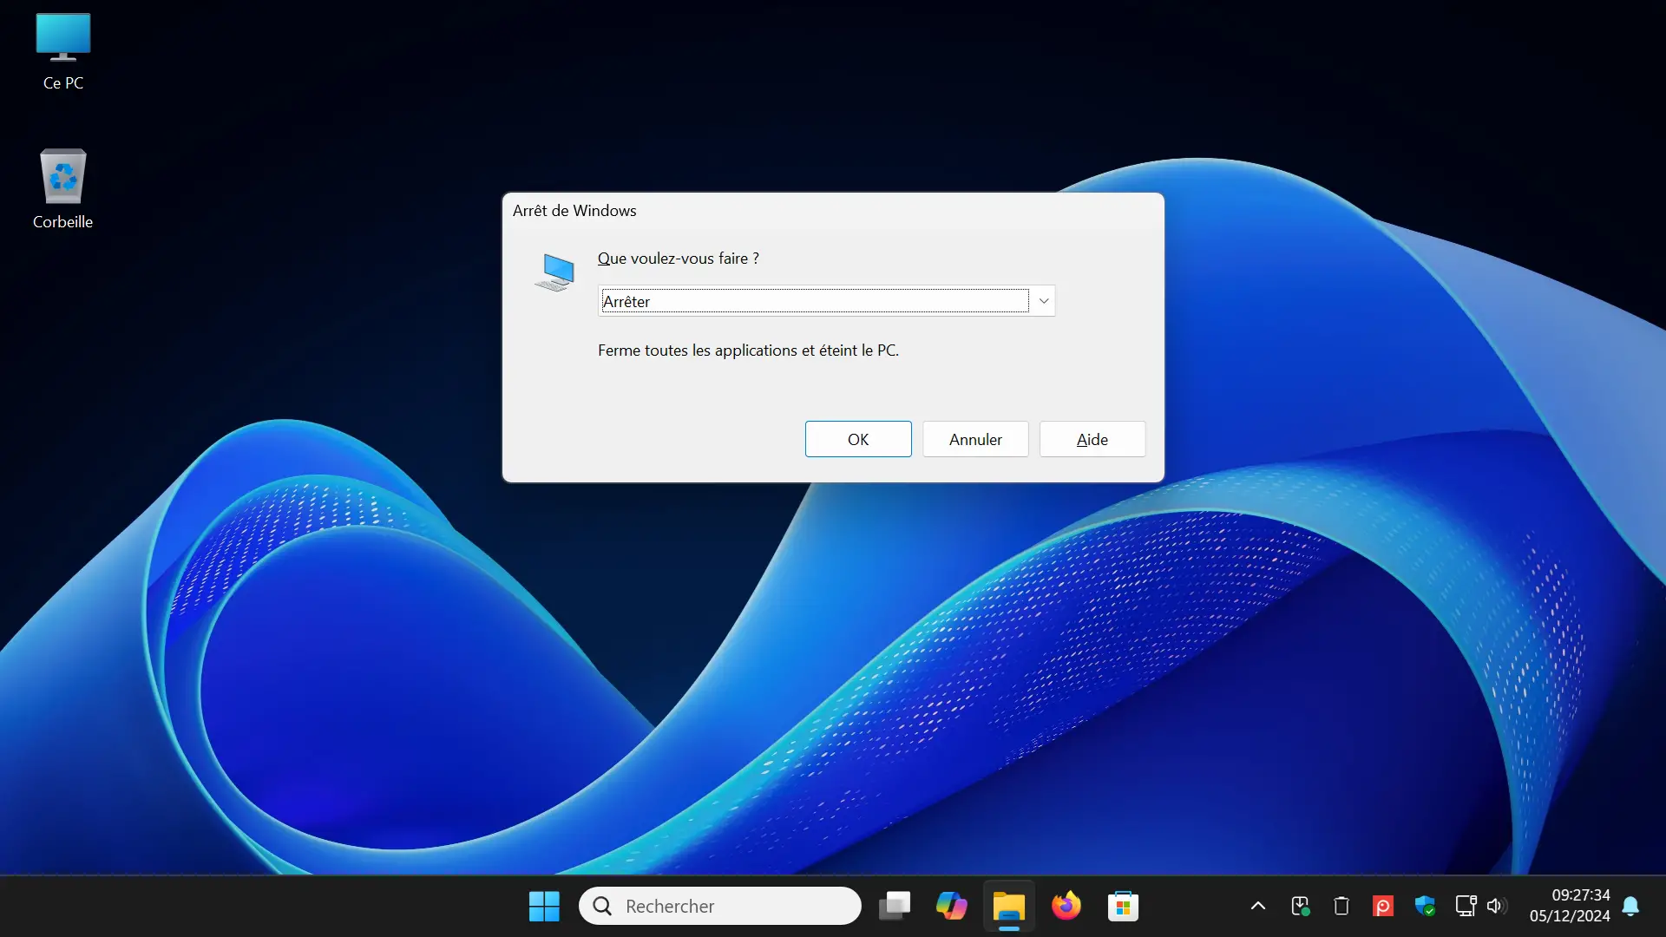Open network settings from the tray icon

[x=1466, y=907]
